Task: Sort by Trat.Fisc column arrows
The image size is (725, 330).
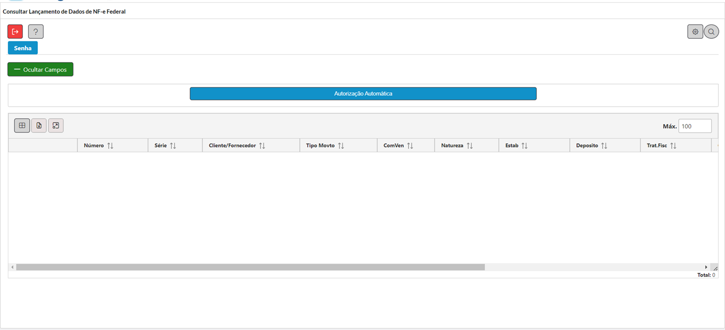Action: tap(673, 146)
